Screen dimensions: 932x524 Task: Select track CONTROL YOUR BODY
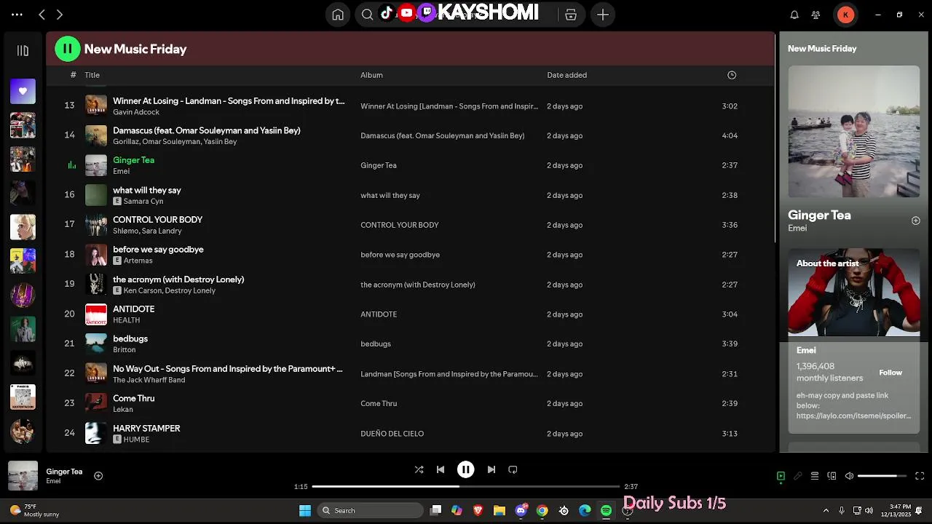point(157,220)
